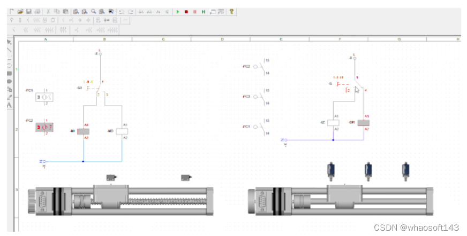Viewport: 467px width, 236px height.
Task: Click the first limit switch above right actuator
Action: 330,171
